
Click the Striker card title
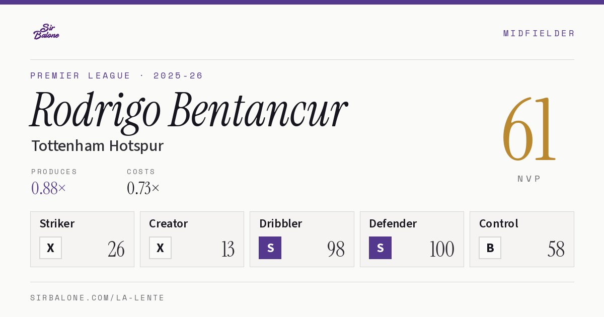(x=57, y=223)
